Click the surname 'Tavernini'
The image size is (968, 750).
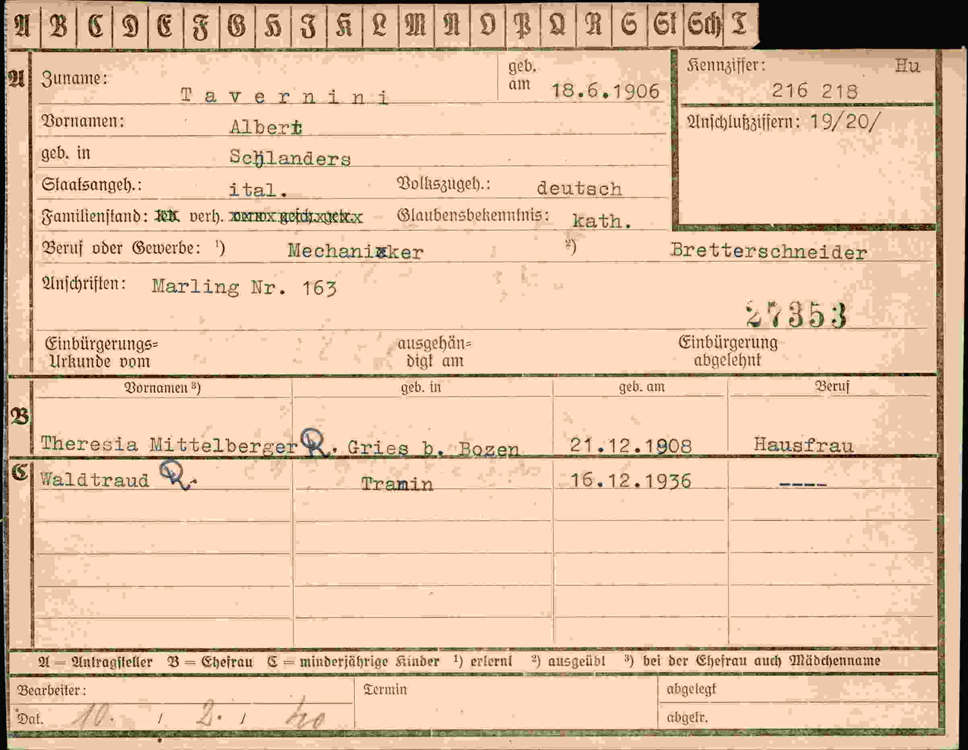click(x=284, y=96)
